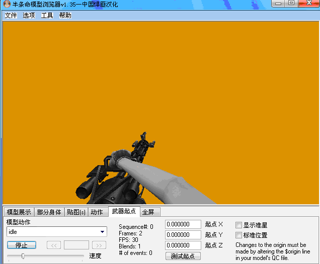320x264 pixels.
Task: Go to the 动作 tab
Action: pyautogui.click(x=97, y=212)
